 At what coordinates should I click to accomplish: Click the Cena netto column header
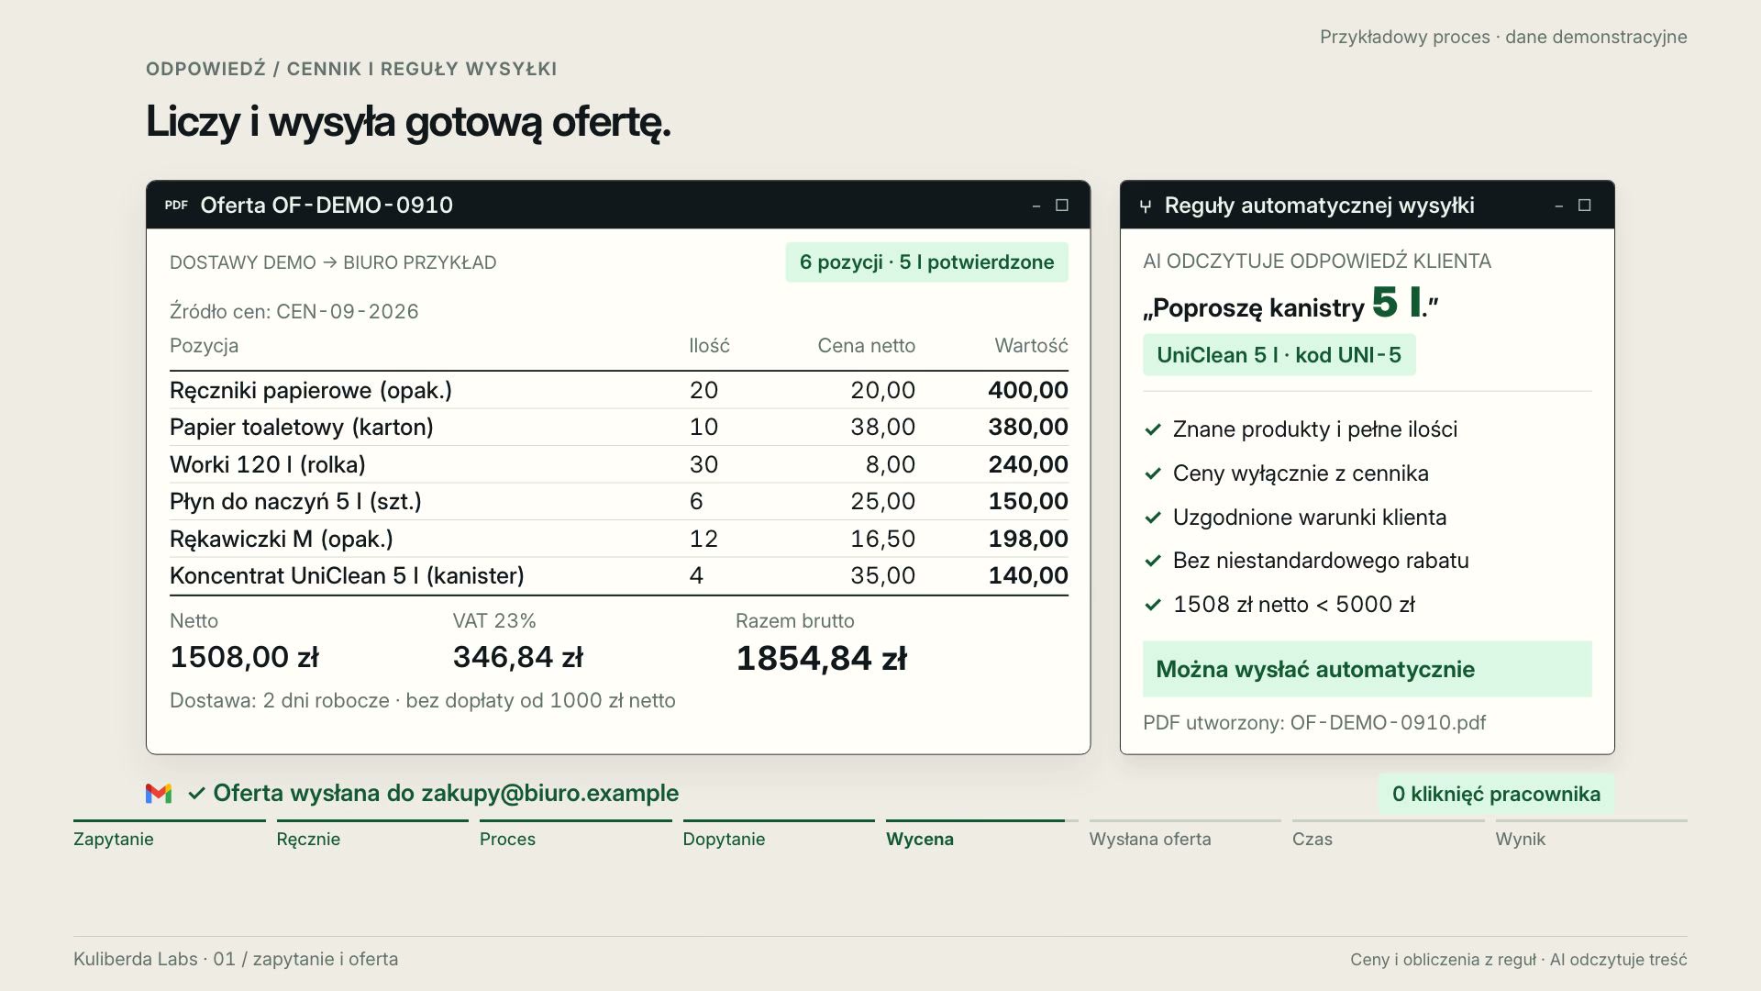[x=866, y=346]
